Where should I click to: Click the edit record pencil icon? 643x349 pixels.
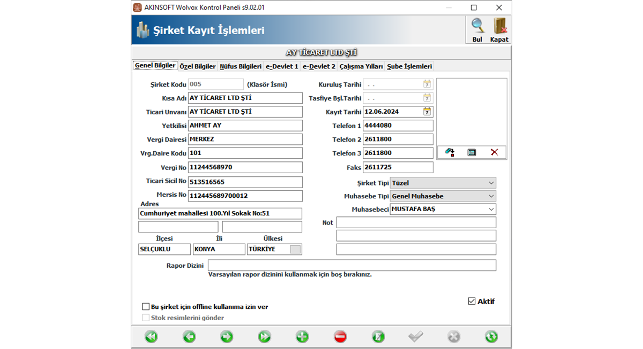[x=378, y=337]
